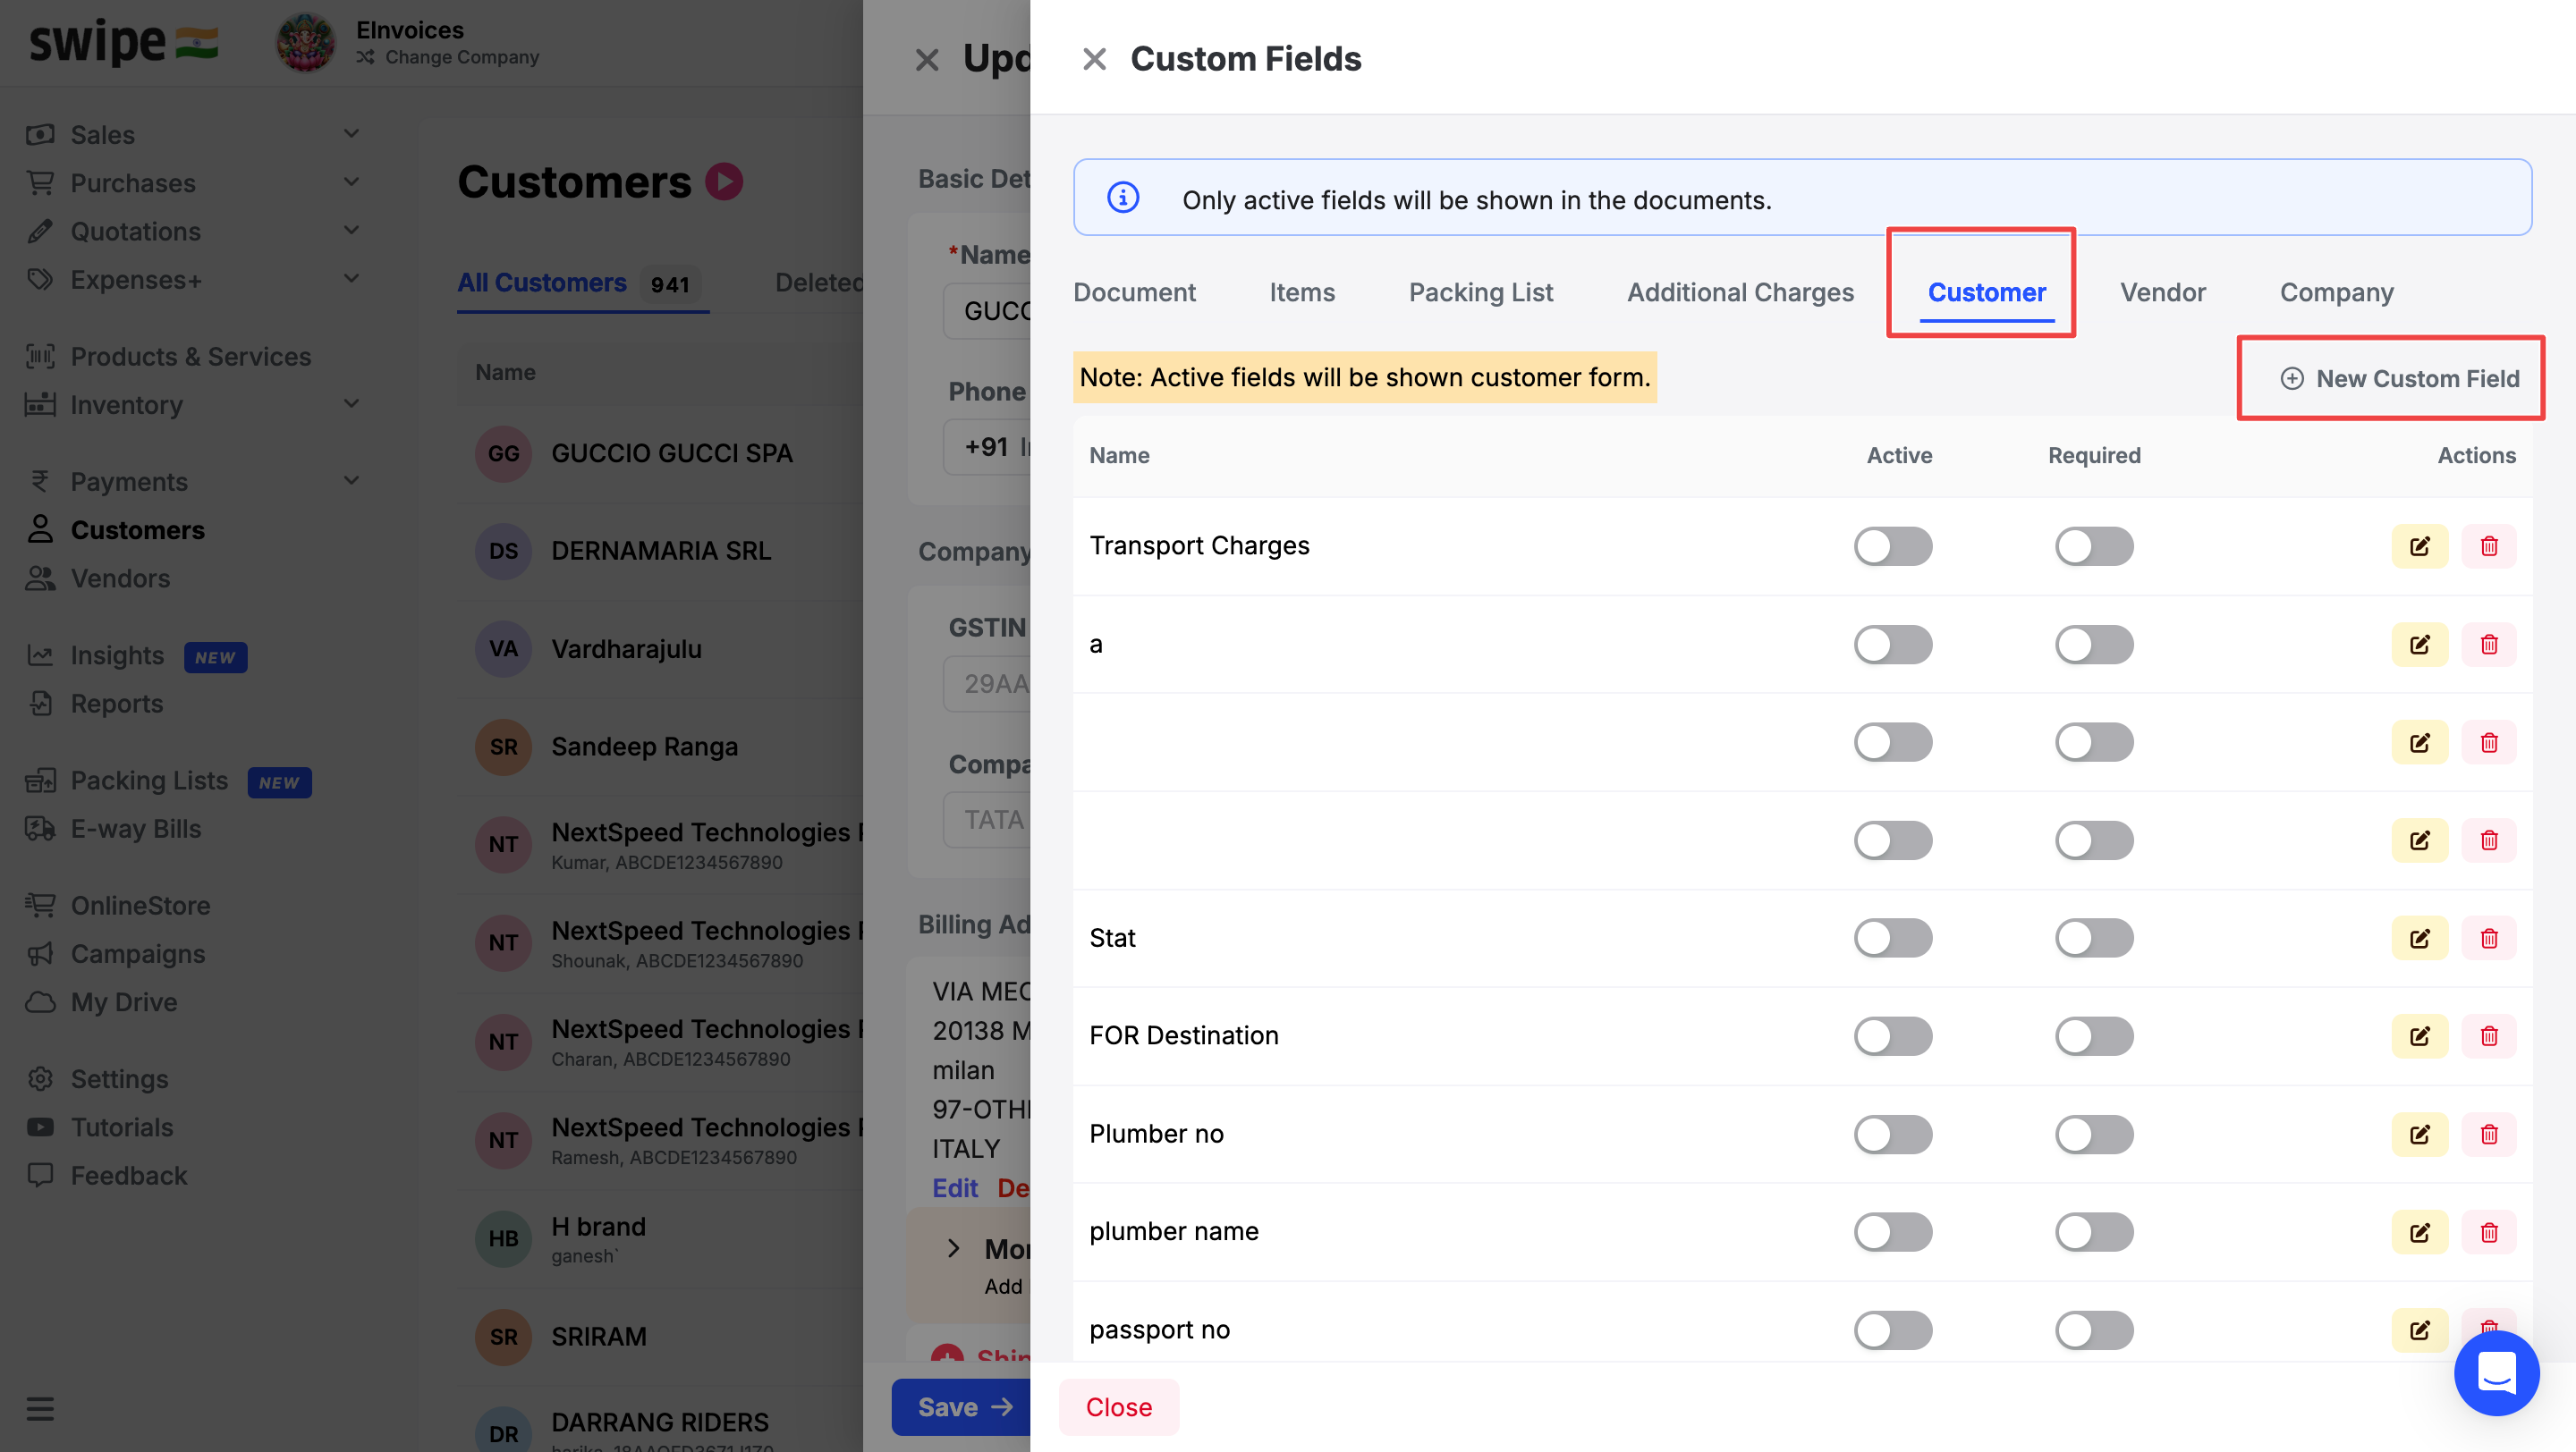2576x1452 pixels.
Task: Edit the Plumber no field
Action: pos(2419,1135)
